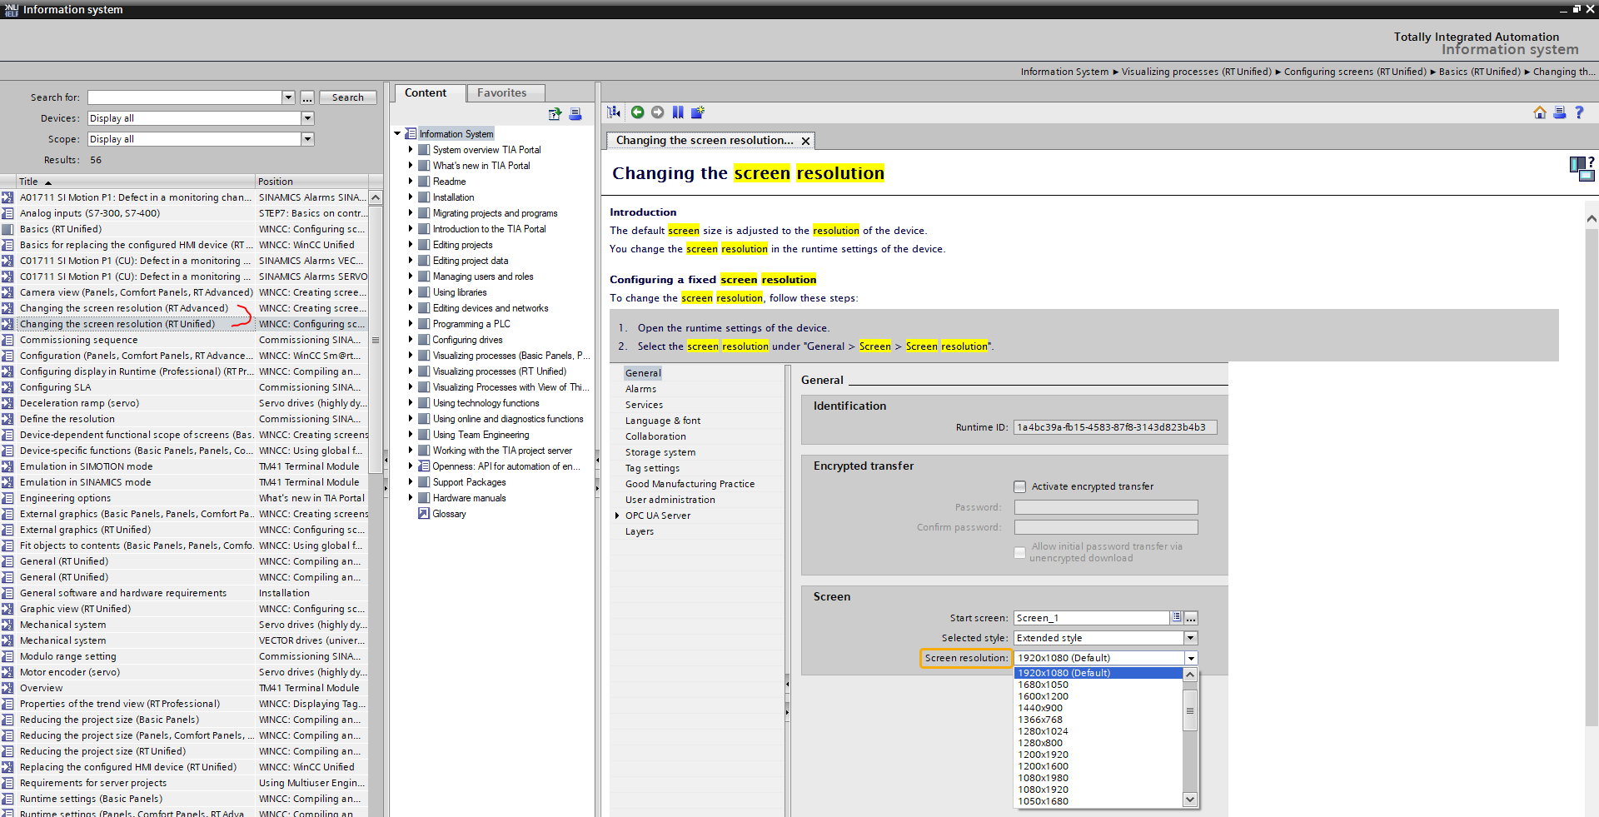
Task: Click the gray Forward navigation arrow
Action: pos(657,112)
